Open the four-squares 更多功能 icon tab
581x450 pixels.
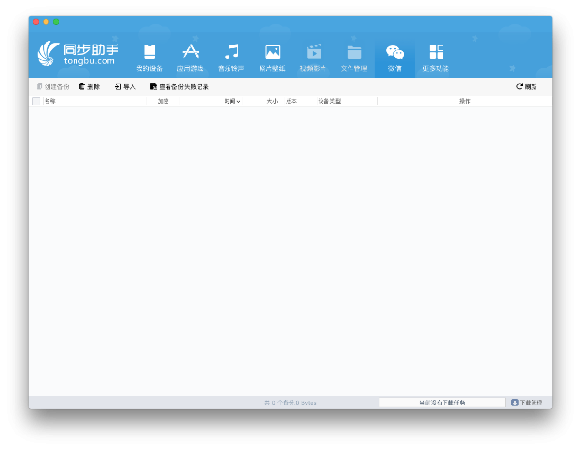[436, 57]
